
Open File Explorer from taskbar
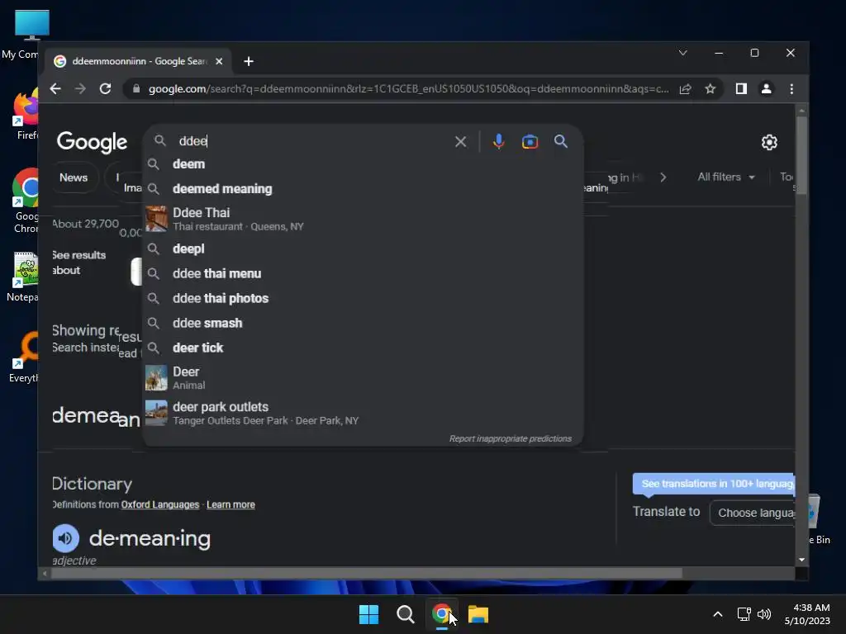pos(478,614)
